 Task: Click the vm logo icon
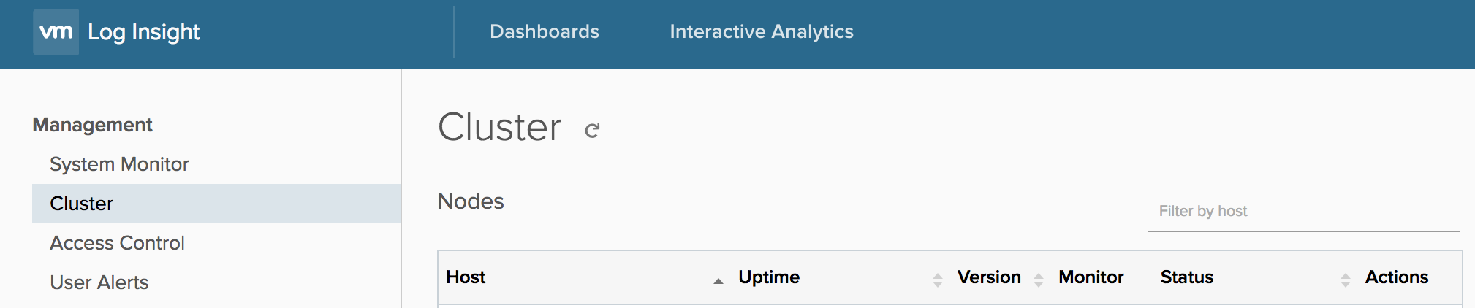(x=56, y=32)
